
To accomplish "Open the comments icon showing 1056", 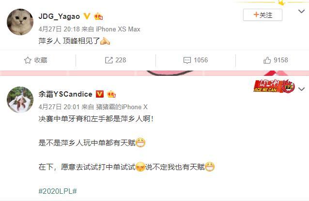I will pos(187,60).
